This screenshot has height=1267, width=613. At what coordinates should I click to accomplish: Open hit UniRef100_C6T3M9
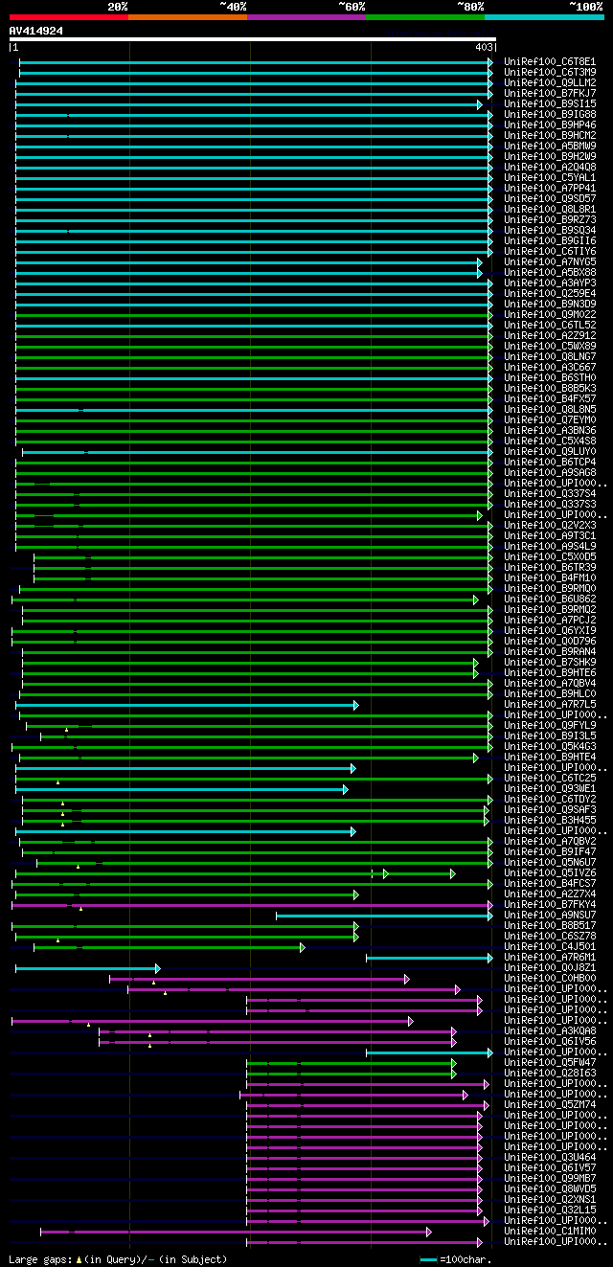click(550, 73)
